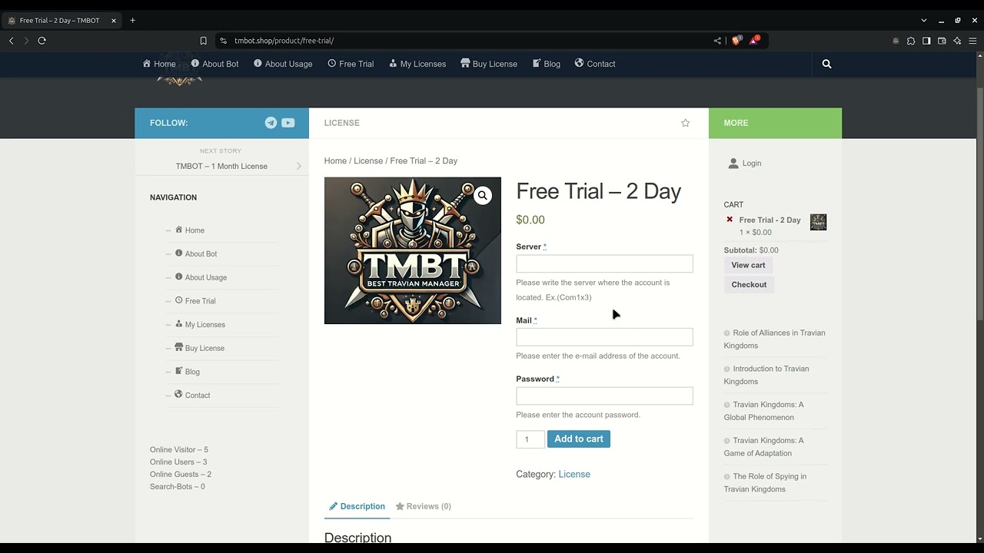Viewport: 984px width, 553px height.
Task: Click the View cart button
Action: pyautogui.click(x=748, y=265)
